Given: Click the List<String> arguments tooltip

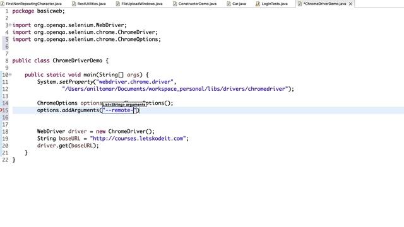Looking at the screenshot, I should (124, 105).
